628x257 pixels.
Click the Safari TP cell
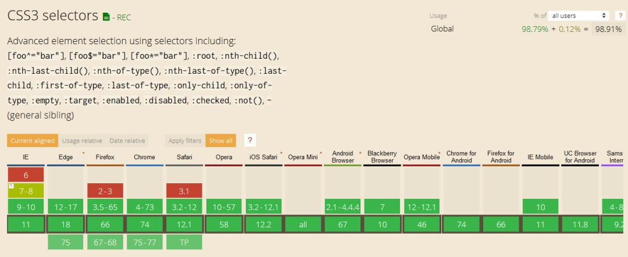[x=184, y=242]
